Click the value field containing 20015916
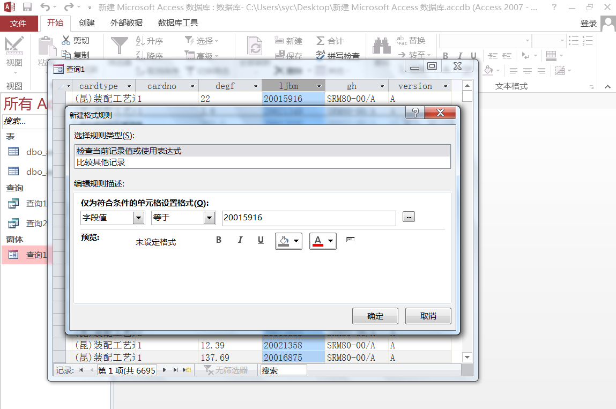This screenshot has height=409, width=616. point(308,218)
